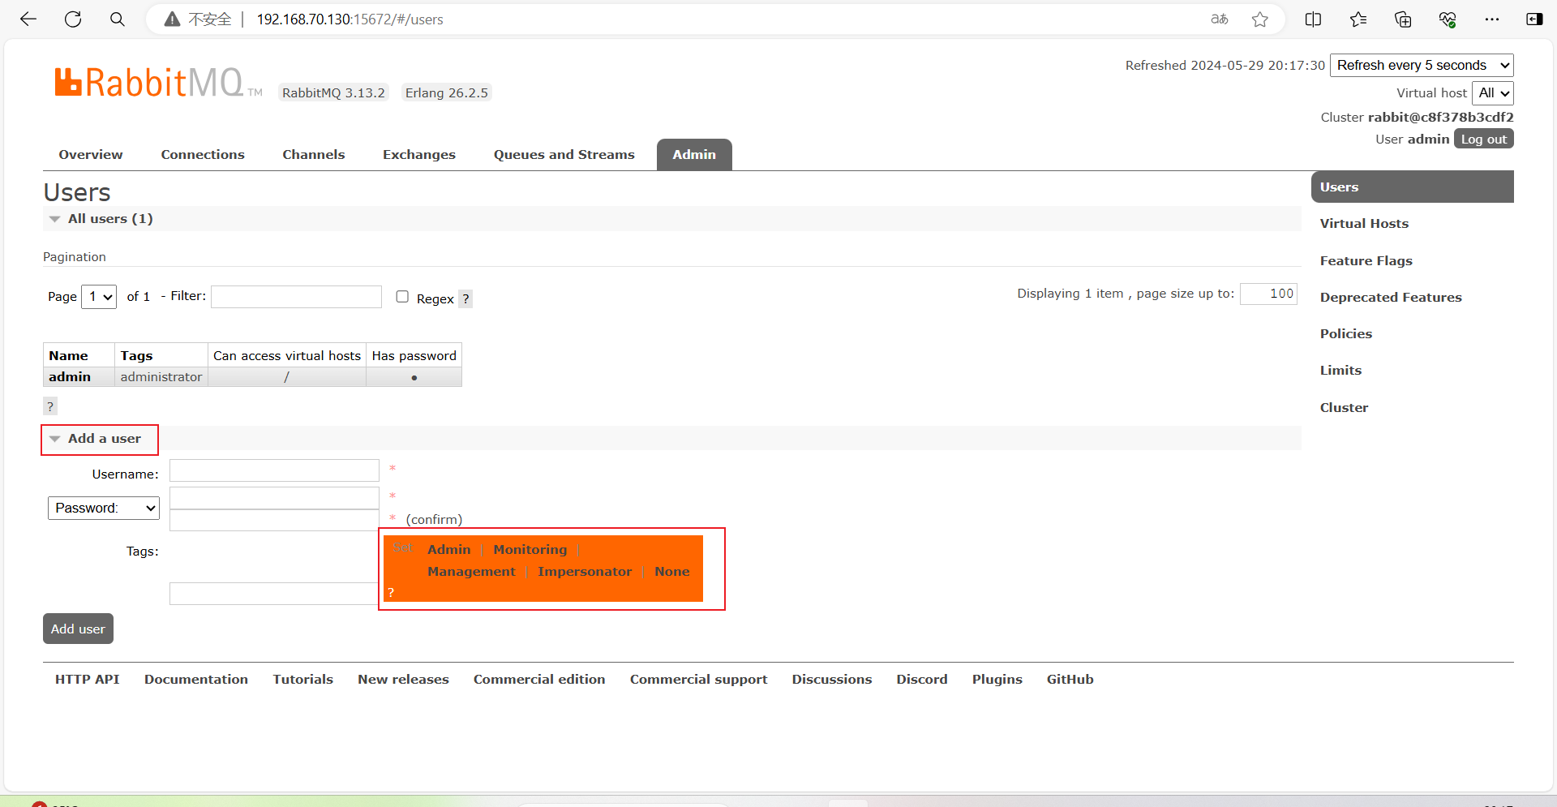
Task: Sort by Name column header
Action: 68,355
